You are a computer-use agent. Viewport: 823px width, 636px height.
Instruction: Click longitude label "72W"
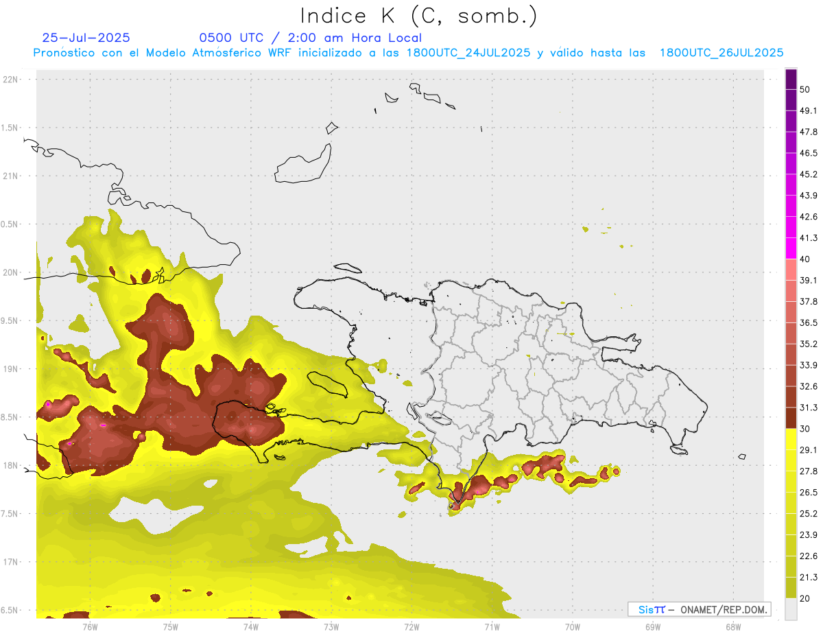click(411, 626)
